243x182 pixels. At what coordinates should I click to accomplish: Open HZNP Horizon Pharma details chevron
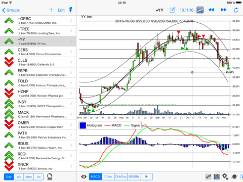(71, 93)
